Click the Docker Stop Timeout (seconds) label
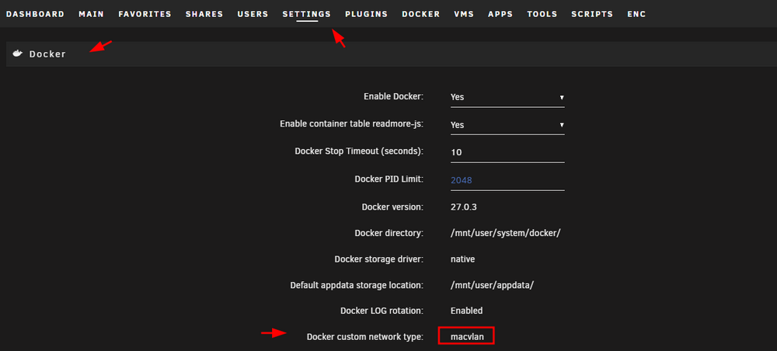777x351 pixels. click(359, 151)
